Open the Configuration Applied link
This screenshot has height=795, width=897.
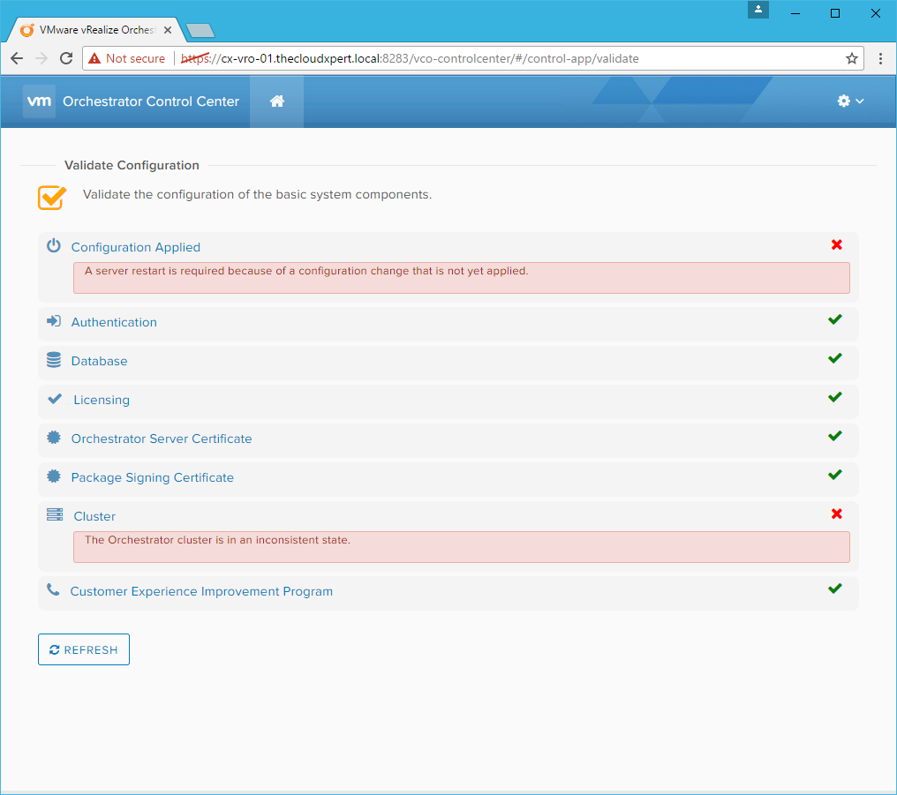pos(136,247)
